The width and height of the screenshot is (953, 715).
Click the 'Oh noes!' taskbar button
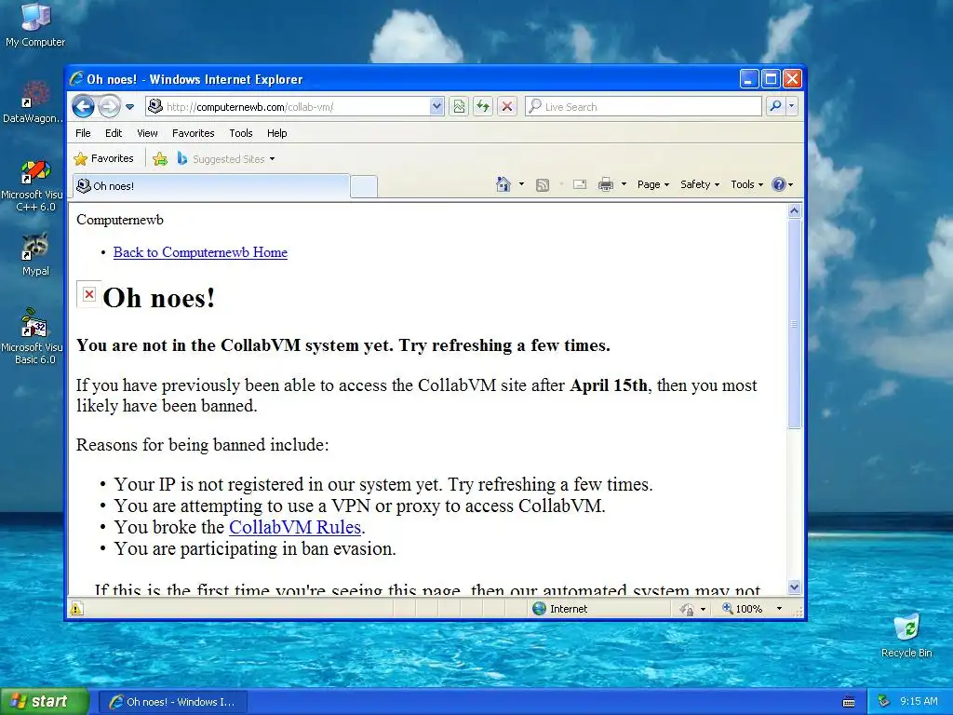pos(173,702)
